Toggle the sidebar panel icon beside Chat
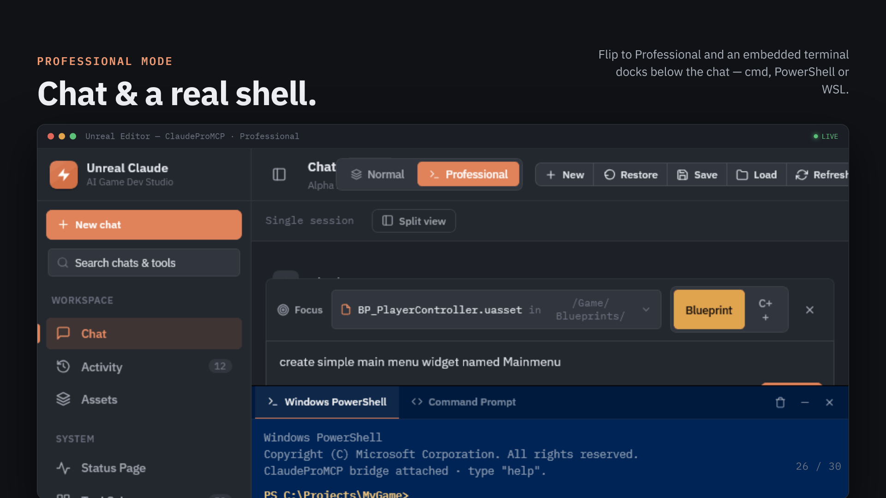This screenshot has height=498, width=886. pyautogui.click(x=279, y=174)
